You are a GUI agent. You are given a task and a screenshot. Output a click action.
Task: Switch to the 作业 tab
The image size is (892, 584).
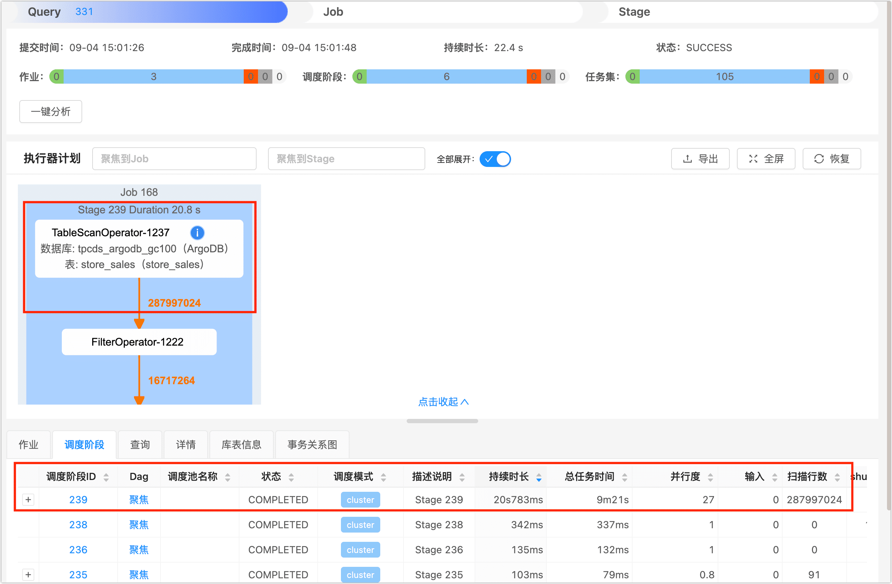click(29, 445)
